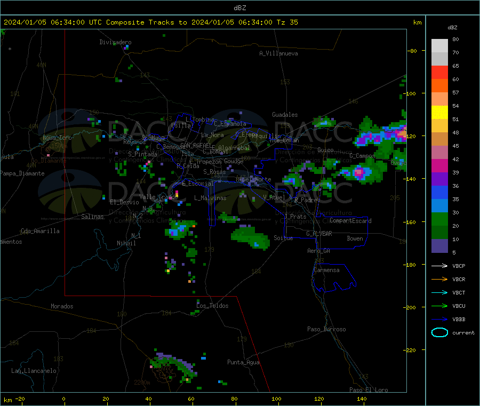Click the SAN_RAFAEL city label

196,145
